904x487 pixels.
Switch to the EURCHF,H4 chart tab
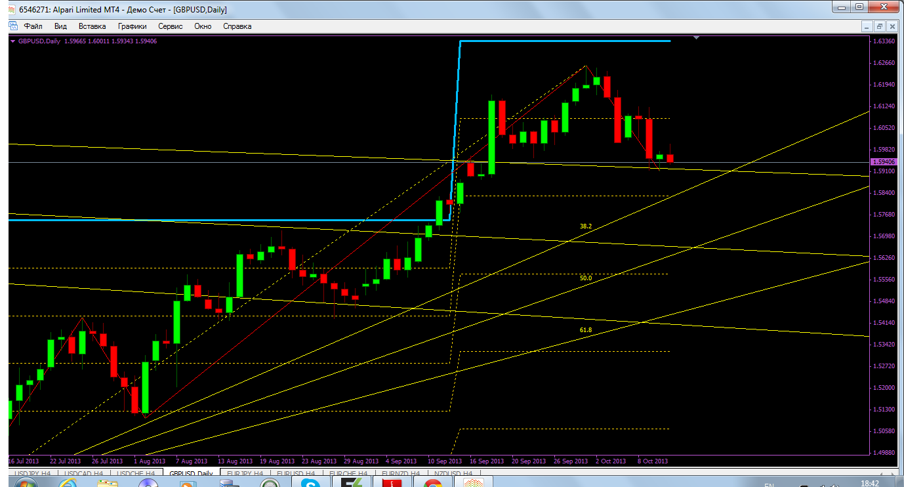[348, 473]
